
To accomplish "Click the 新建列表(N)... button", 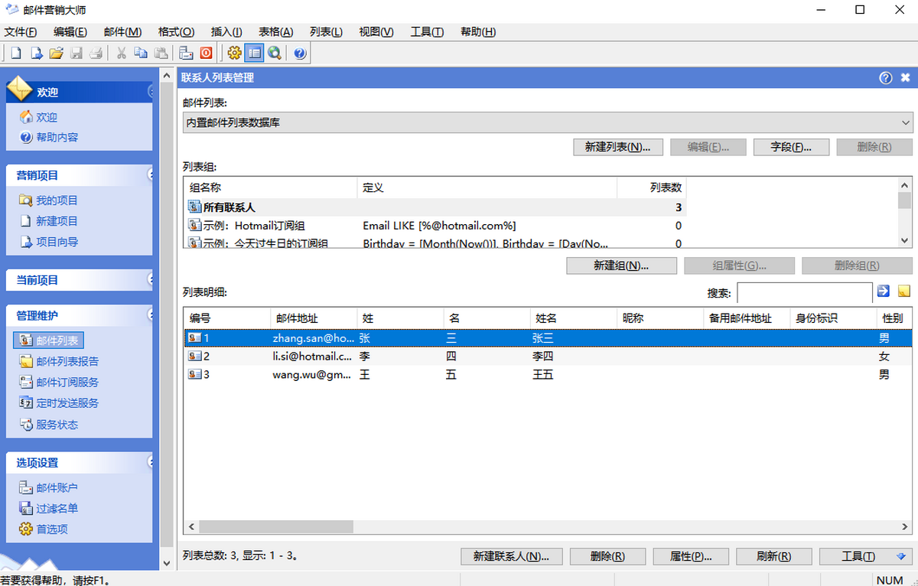I will coord(618,148).
